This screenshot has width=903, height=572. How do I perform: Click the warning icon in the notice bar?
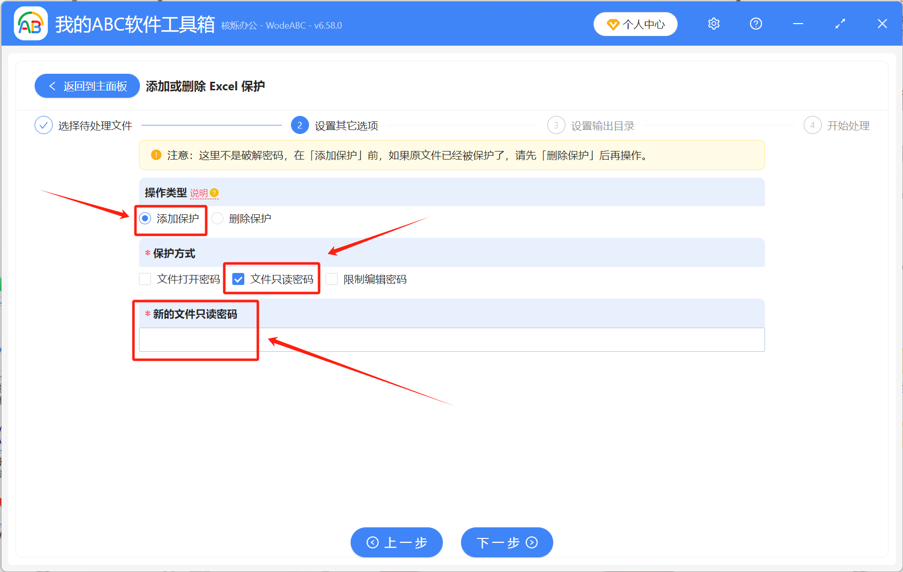156,156
